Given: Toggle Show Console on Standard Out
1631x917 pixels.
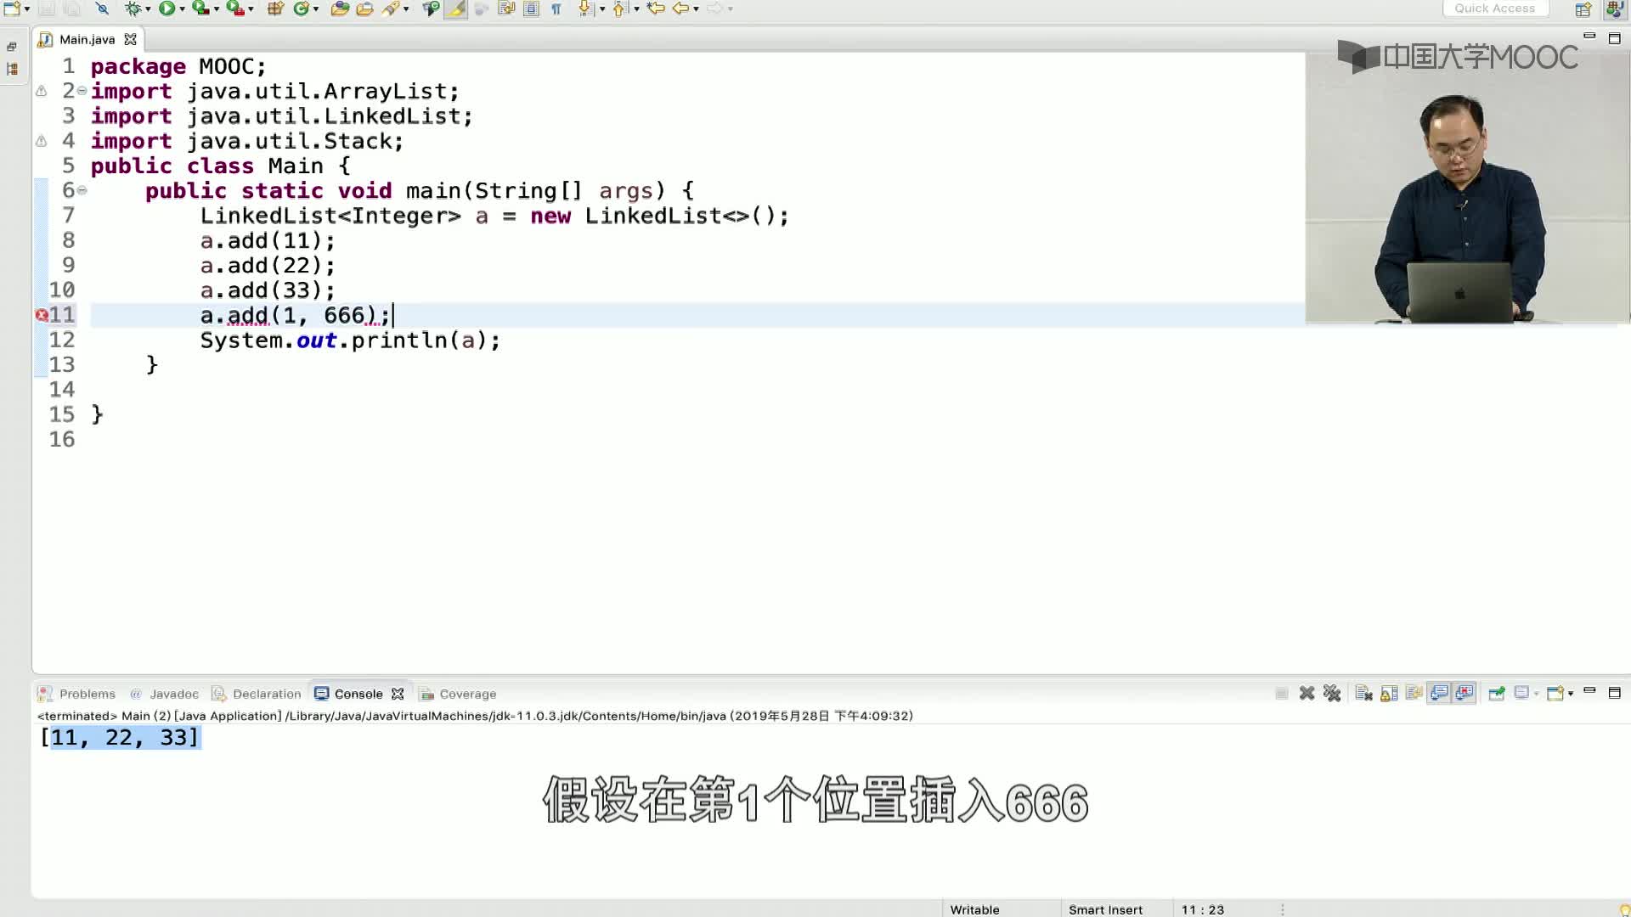Looking at the screenshot, I should [1439, 694].
